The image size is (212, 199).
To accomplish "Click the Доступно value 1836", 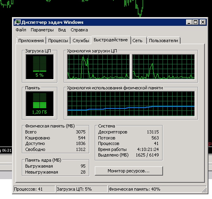I will [x=80, y=143].
